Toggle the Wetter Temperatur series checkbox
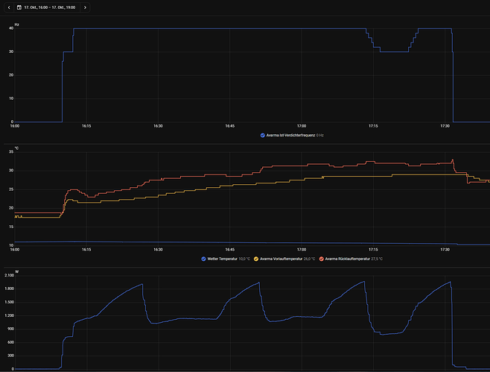The width and height of the screenshot is (490, 372). click(x=203, y=259)
